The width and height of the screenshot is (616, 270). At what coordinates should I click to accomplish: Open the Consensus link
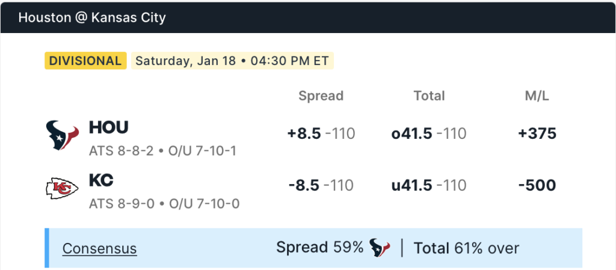tap(100, 248)
